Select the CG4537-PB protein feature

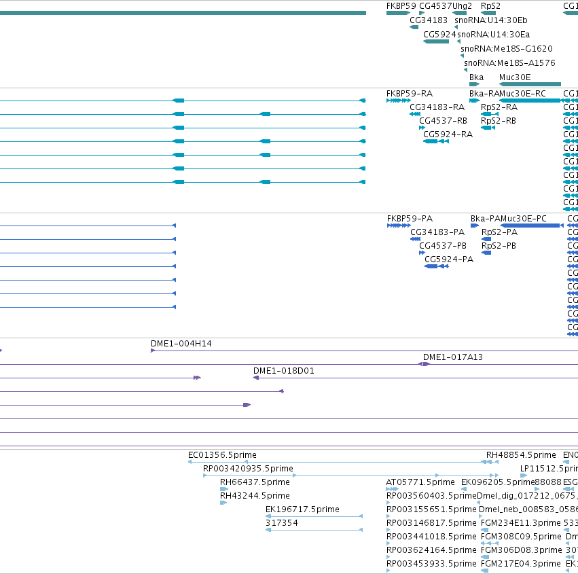(x=422, y=253)
